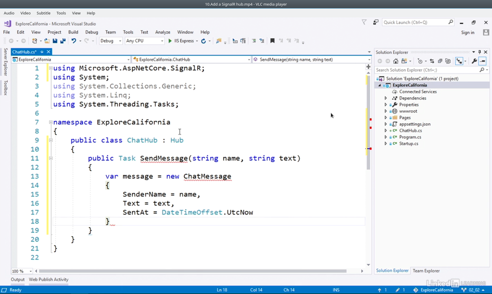This screenshot has width=492, height=294.
Task: Click the Save All toolbar icon
Action: pyautogui.click(x=63, y=41)
